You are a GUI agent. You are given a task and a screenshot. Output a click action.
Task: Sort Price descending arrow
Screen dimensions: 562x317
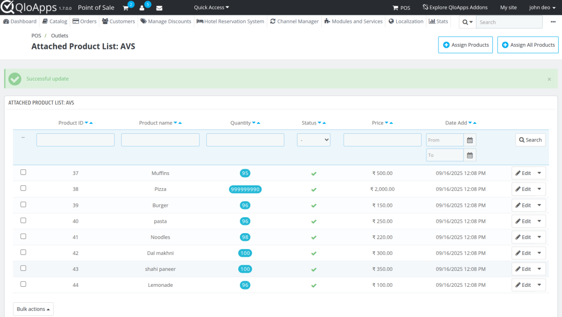(386, 123)
